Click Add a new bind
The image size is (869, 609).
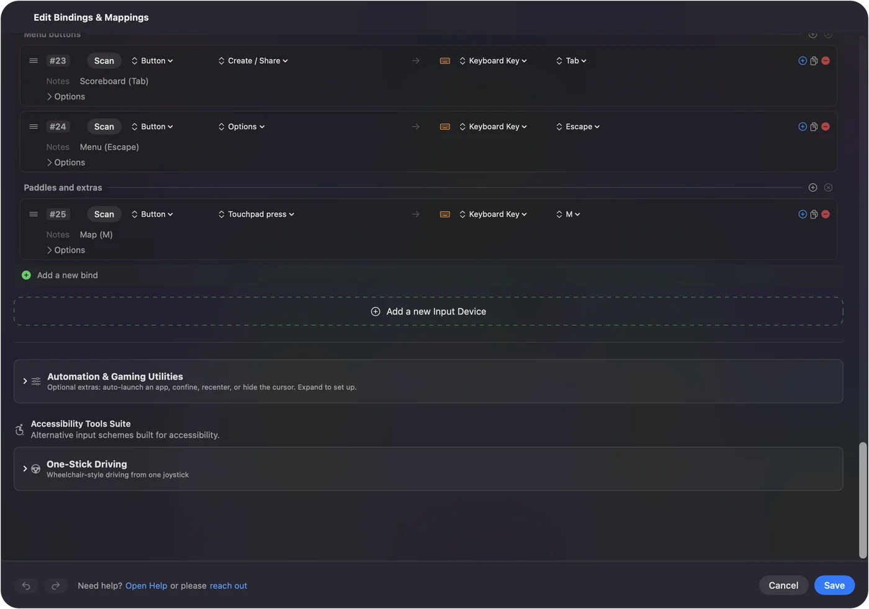click(x=60, y=275)
